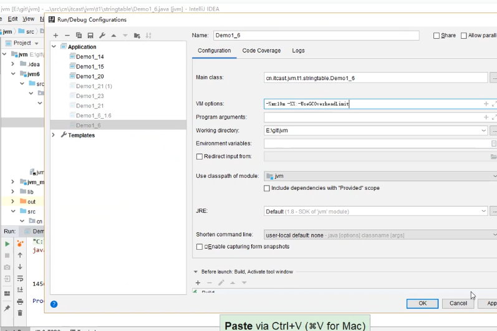The width and height of the screenshot is (497, 331).
Task: Toggle soft-wrap icon in Run panel
Action: 20,279
